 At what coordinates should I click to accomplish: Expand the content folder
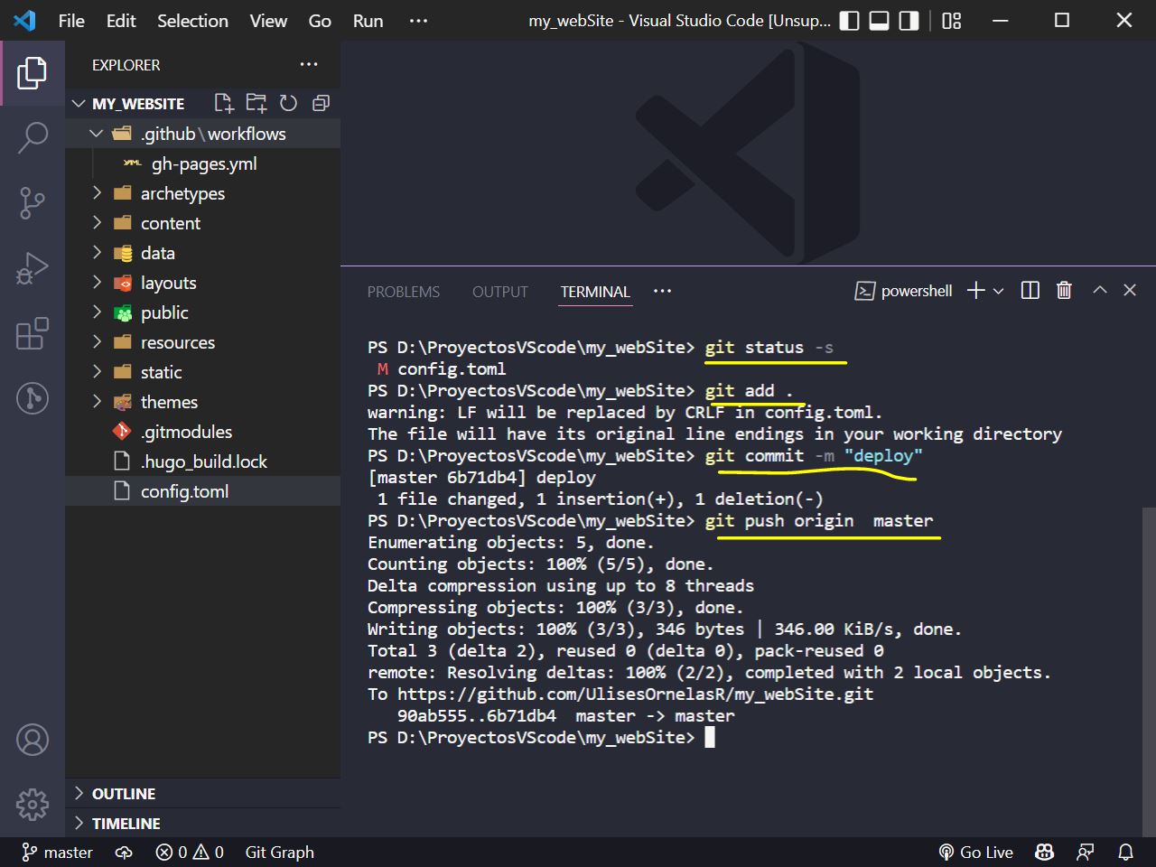97,223
